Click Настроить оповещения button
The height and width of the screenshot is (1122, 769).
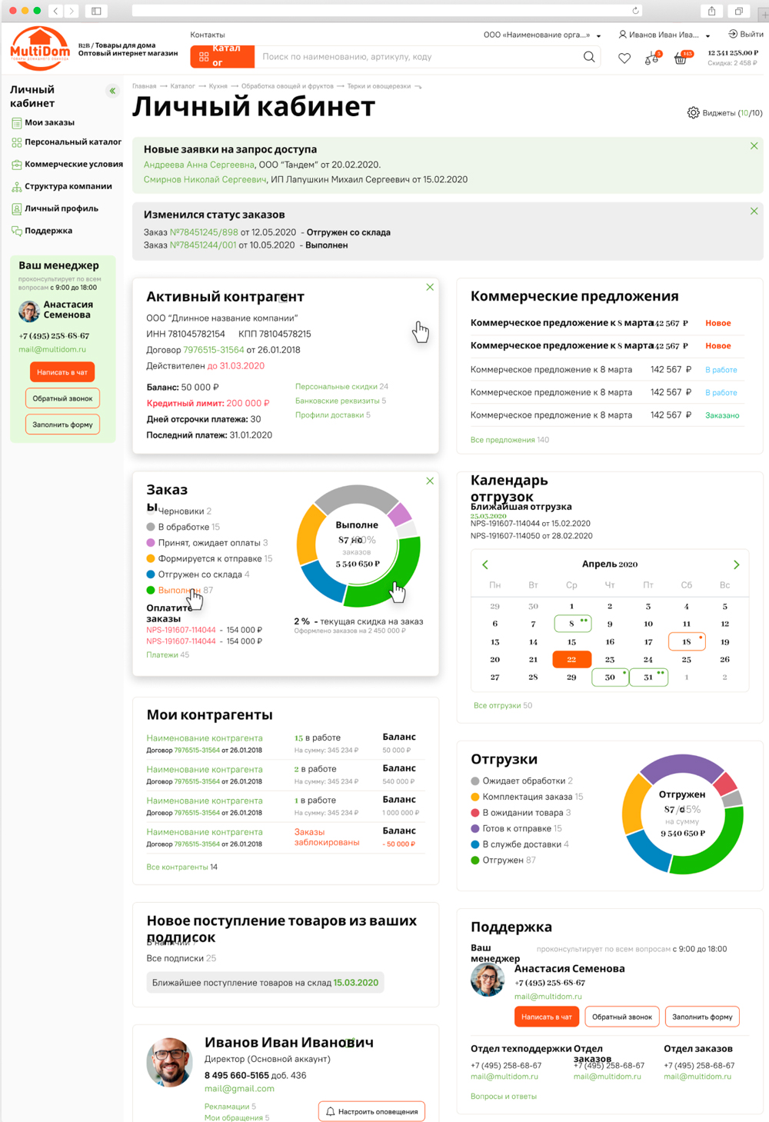(371, 1111)
